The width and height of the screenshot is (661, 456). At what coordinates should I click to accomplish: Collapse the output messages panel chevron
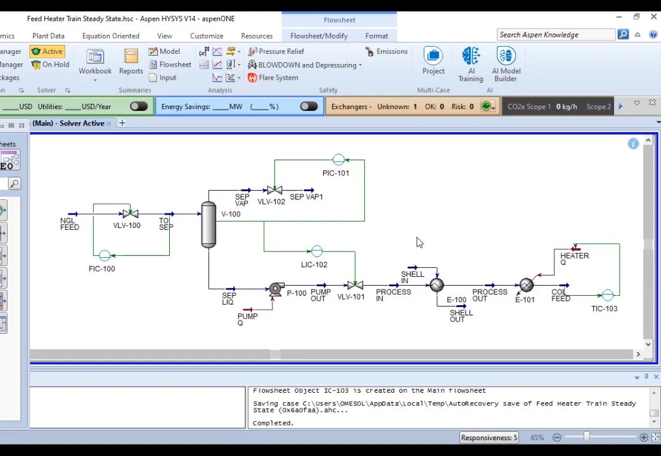(637, 377)
